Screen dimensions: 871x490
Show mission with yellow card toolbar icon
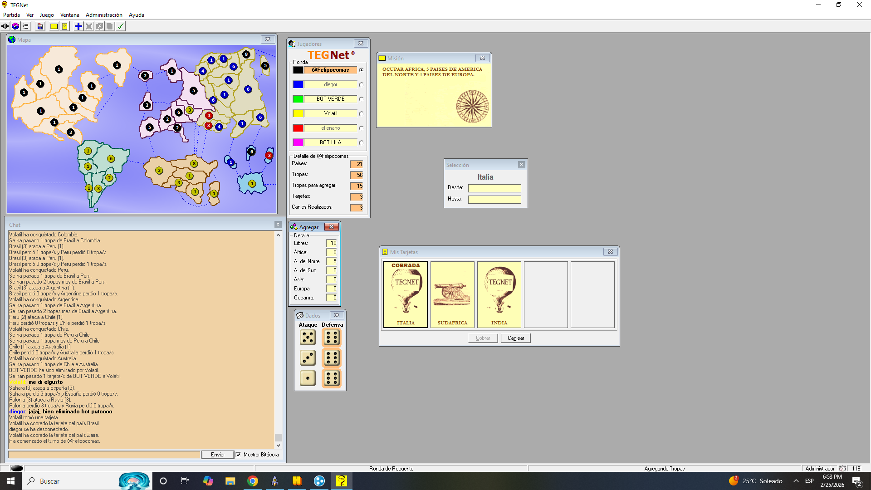tap(54, 26)
